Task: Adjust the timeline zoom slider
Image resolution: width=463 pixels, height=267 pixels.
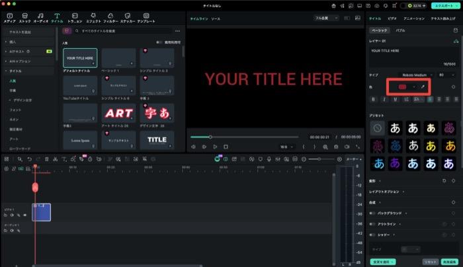Action: [x=322, y=159]
